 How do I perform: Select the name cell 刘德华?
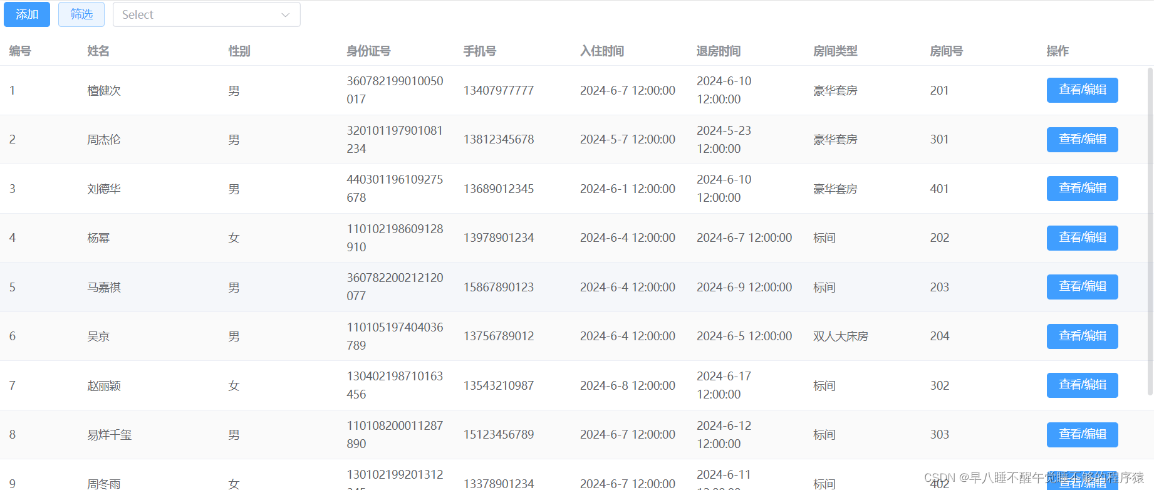pyautogui.click(x=104, y=189)
